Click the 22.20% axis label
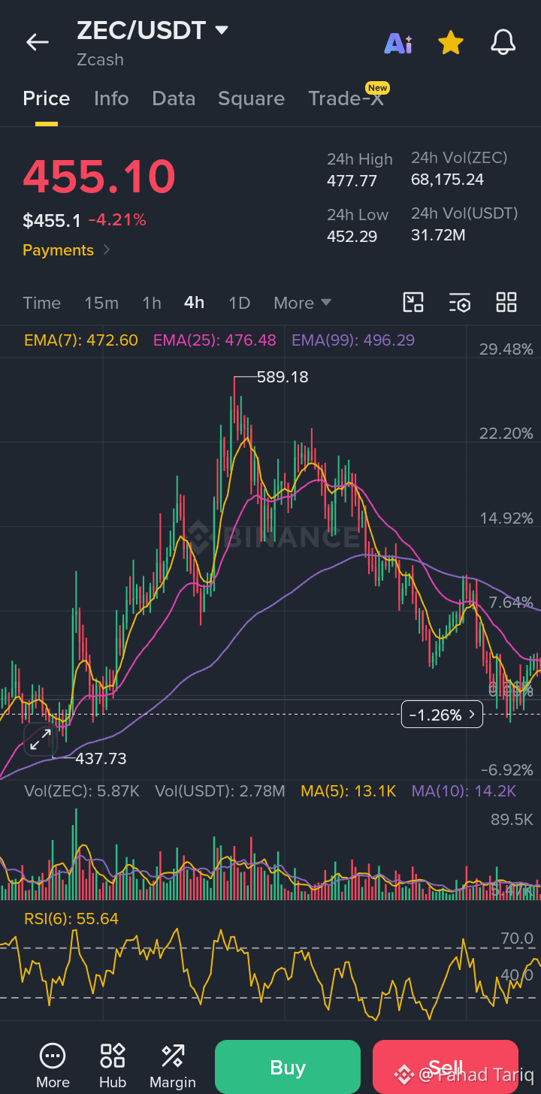541x1094 pixels. 506,434
